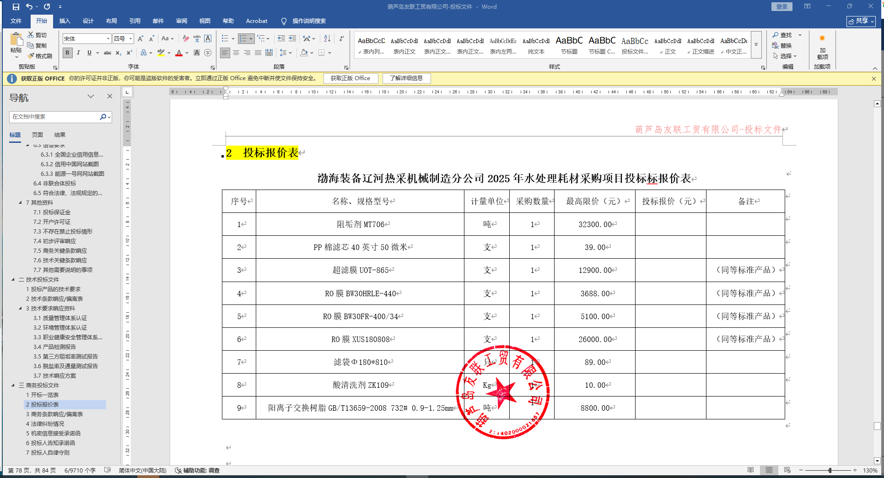
Task: Show or hide paragraph marks
Action: click(341, 38)
